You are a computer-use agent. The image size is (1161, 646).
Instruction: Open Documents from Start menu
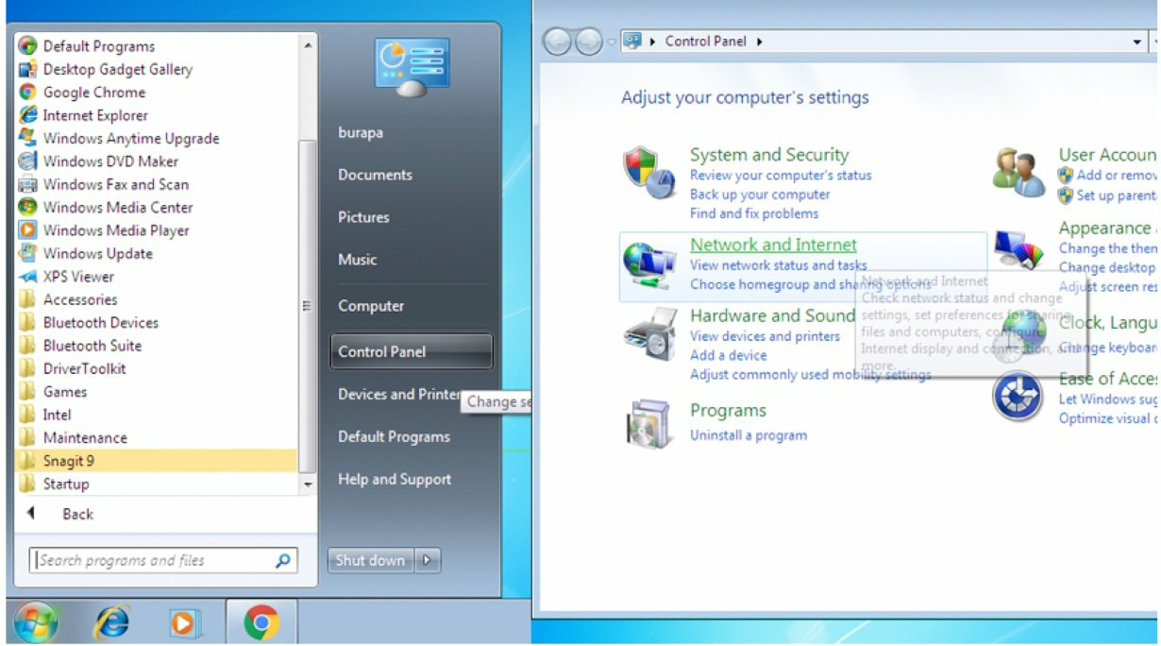[375, 175]
